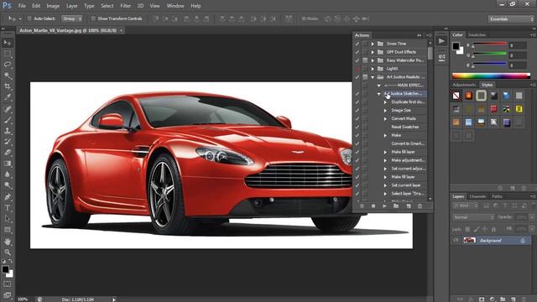This screenshot has height=302, width=537.
Task: Select the Blur tool
Action: click(8, 174)
